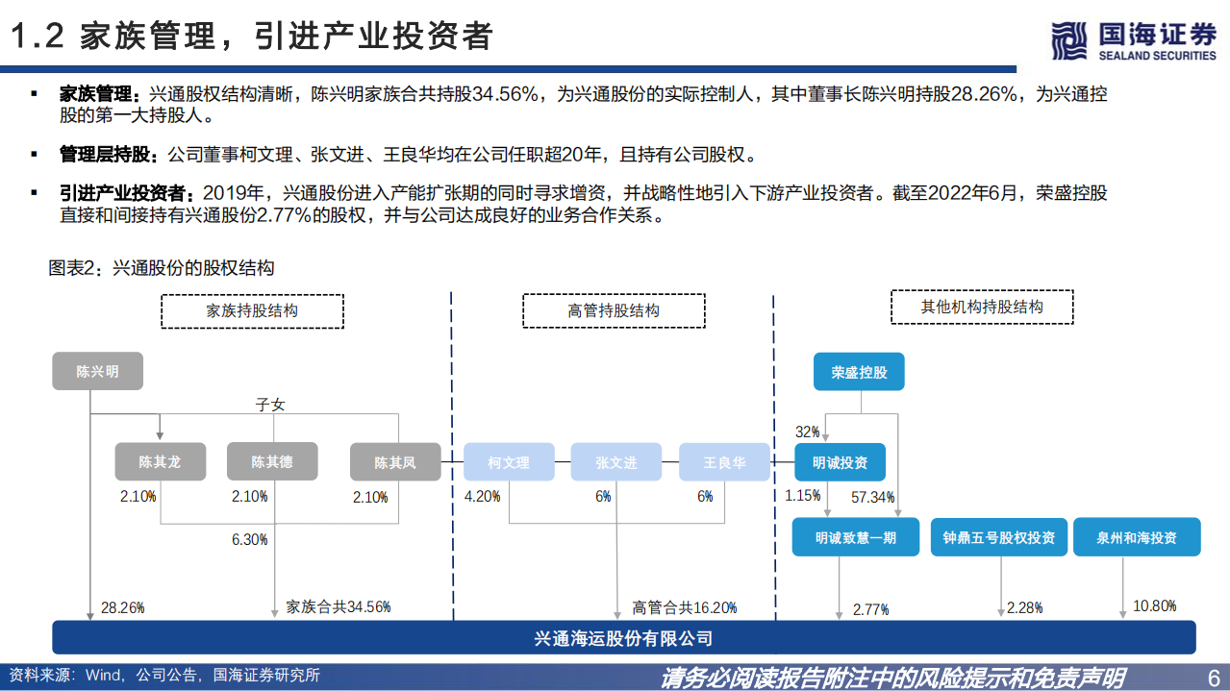Select the 陈其龙 box

coord(160,462)
